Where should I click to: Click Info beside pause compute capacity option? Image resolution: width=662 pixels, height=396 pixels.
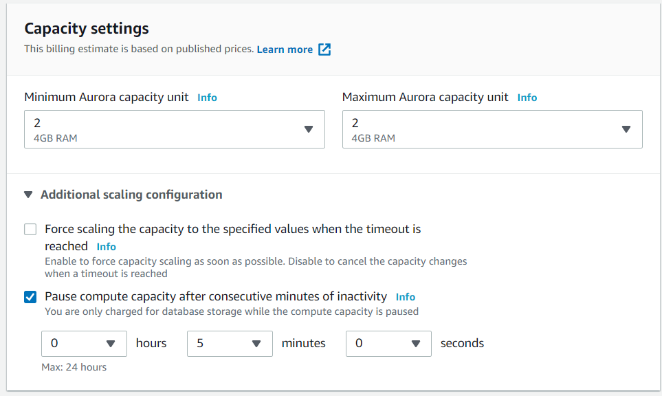[x=405, y=296]
